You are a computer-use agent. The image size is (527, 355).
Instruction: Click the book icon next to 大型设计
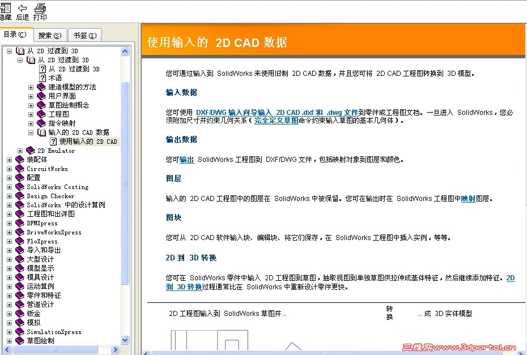[20, 259]
